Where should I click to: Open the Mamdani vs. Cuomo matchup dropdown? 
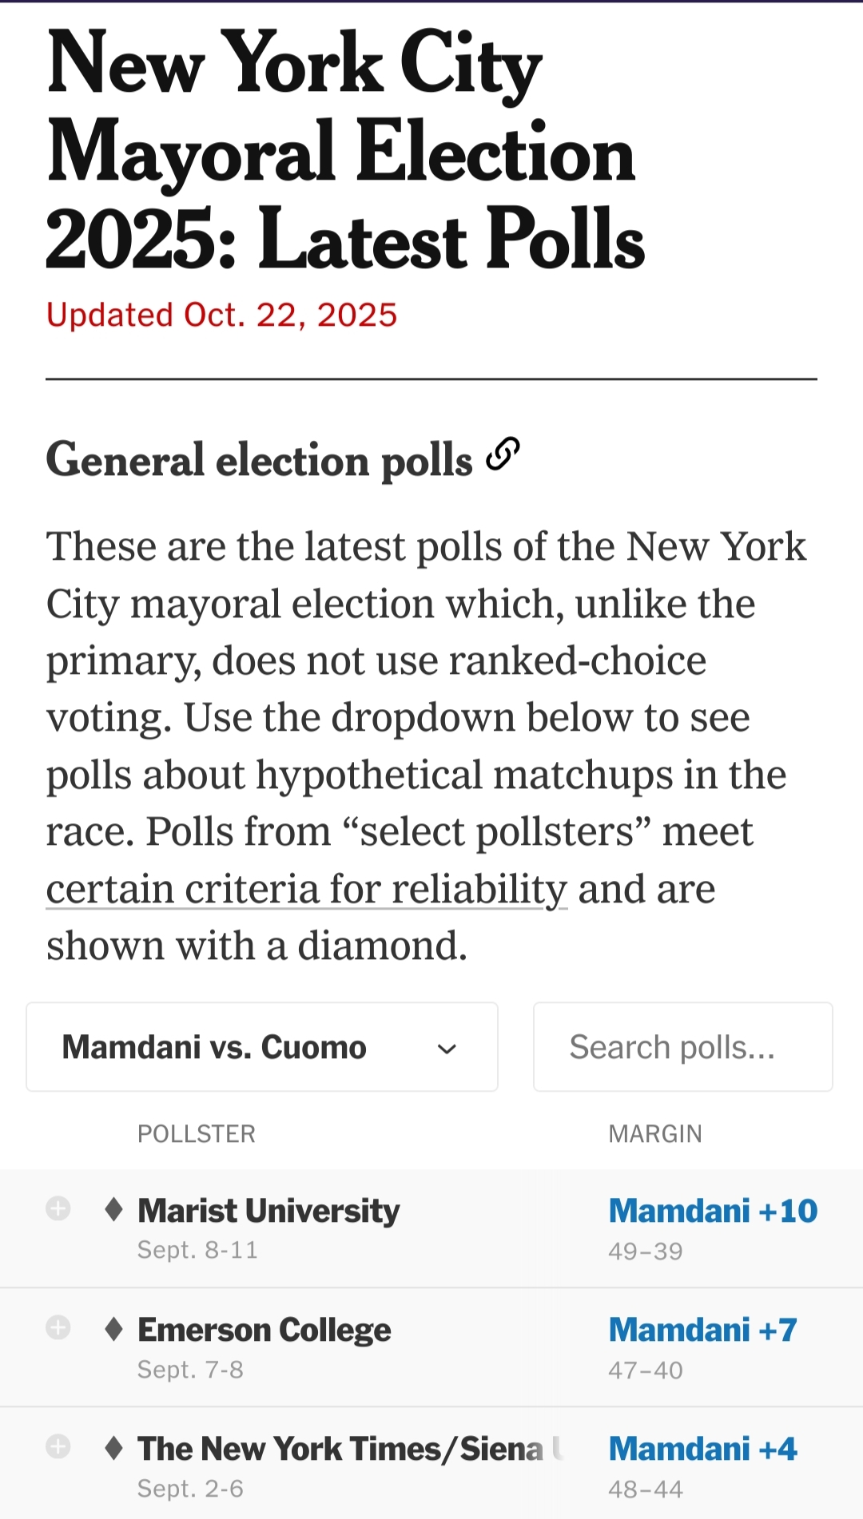[x=262, y=1047]
